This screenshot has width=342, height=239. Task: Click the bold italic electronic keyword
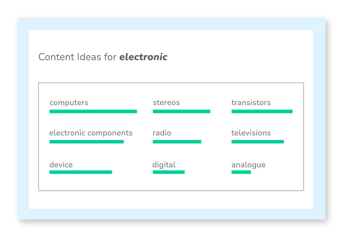pyautogui.click(x=144, y=57)
